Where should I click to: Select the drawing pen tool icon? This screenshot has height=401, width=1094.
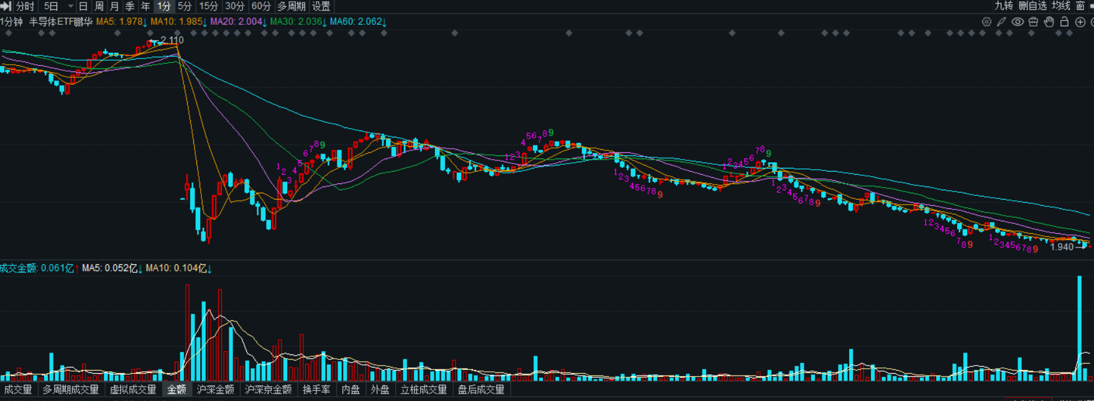point(1001,22)
